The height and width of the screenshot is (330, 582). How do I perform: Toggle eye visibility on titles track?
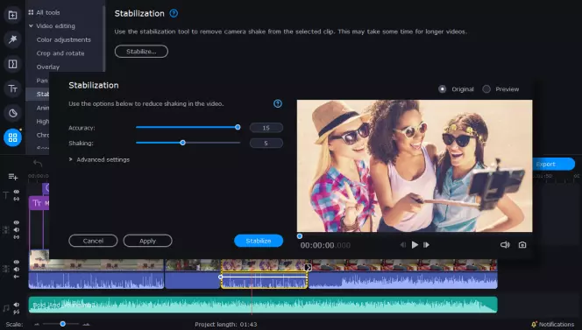tap(17, 192)
